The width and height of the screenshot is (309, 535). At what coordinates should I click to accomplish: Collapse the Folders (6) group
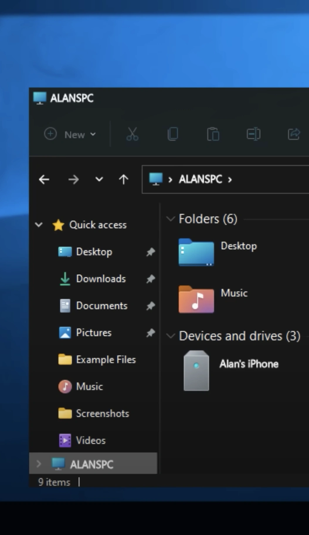[170, 219]
